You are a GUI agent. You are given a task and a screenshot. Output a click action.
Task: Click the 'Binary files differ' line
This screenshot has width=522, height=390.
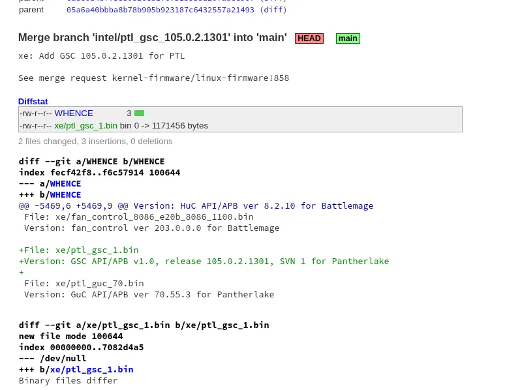point(68,381)
